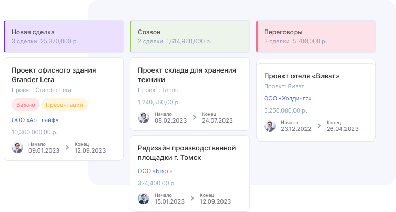Click avatar on Tomsk redesign card

tap(144, 198)
